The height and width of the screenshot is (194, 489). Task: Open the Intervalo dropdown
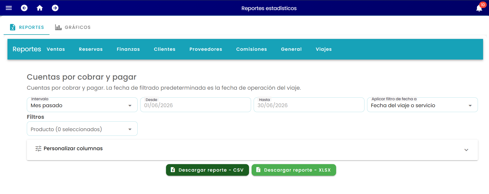coord(82,105)
